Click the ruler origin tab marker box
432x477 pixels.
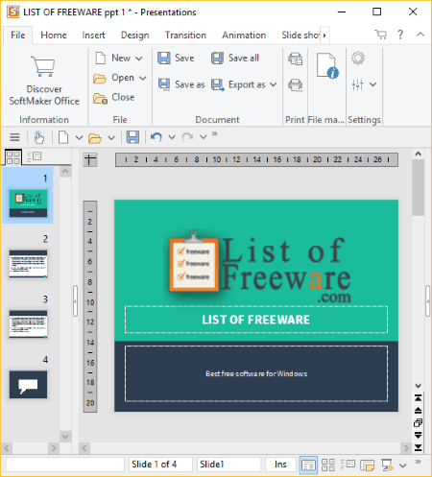coord(90,159)
